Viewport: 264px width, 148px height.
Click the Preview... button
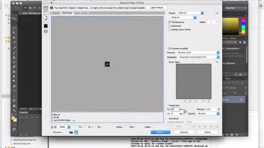coord(58,132)
